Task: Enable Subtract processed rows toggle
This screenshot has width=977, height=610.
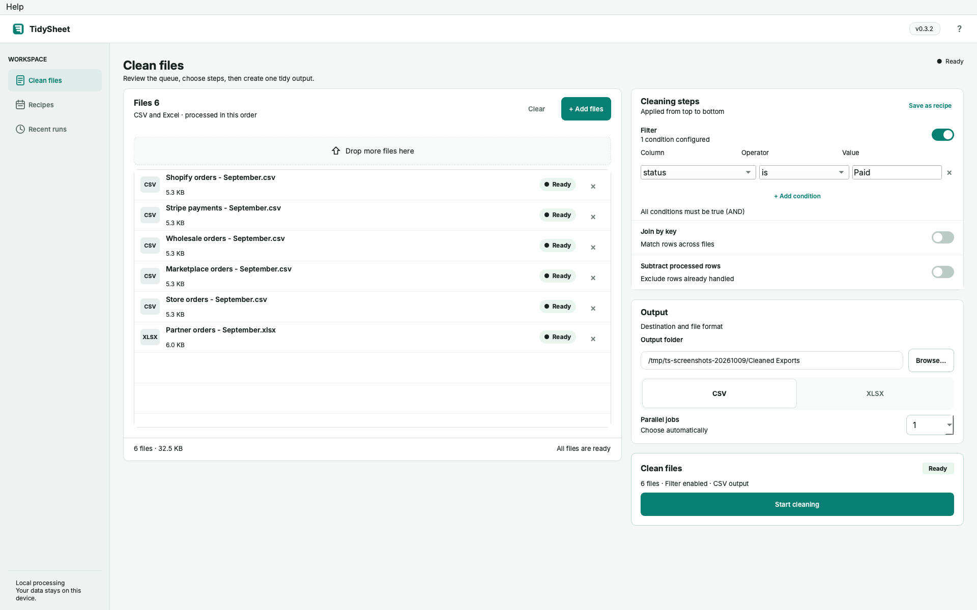Action: tap(942, 272)
